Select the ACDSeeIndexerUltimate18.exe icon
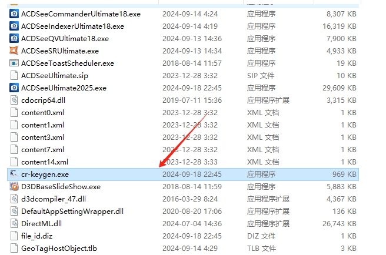The image size is (386, 255). pos(14,26)
